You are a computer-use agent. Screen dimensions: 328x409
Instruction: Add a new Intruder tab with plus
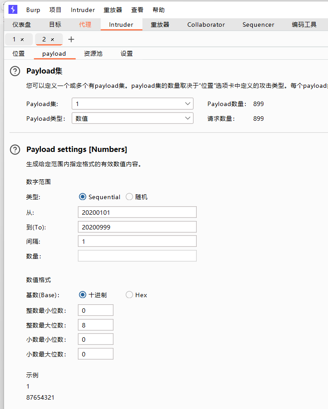click(x=71, y=39)
